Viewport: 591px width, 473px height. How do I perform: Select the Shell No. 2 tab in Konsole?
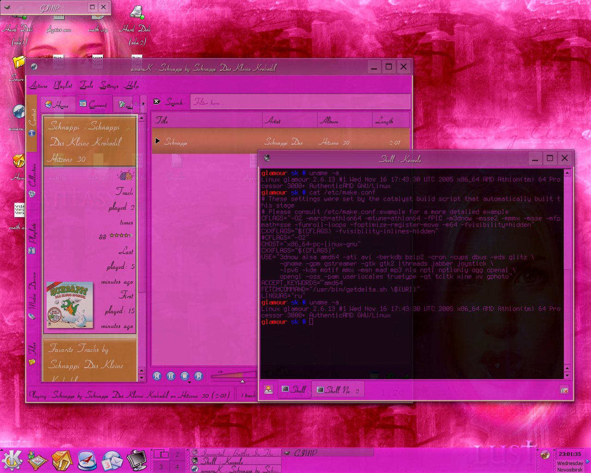(338, 390)
